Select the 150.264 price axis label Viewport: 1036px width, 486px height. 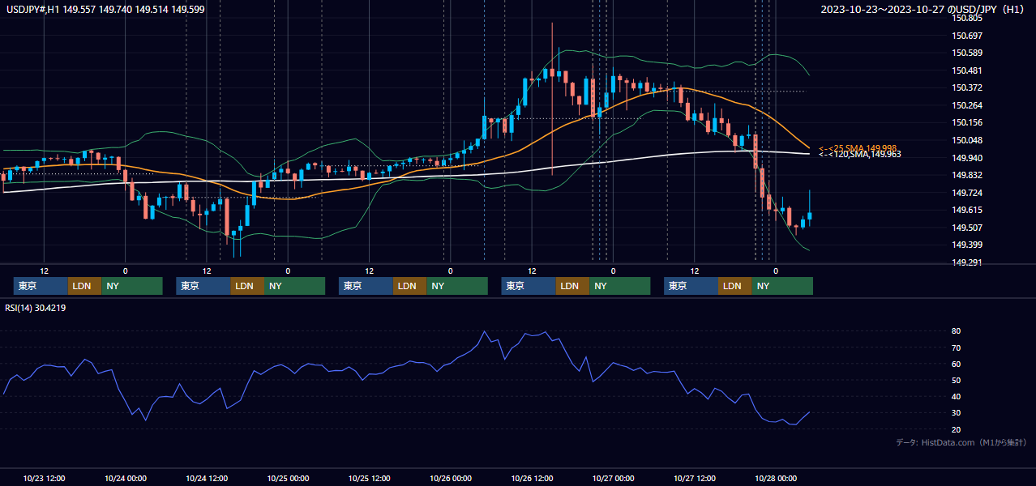966,105
